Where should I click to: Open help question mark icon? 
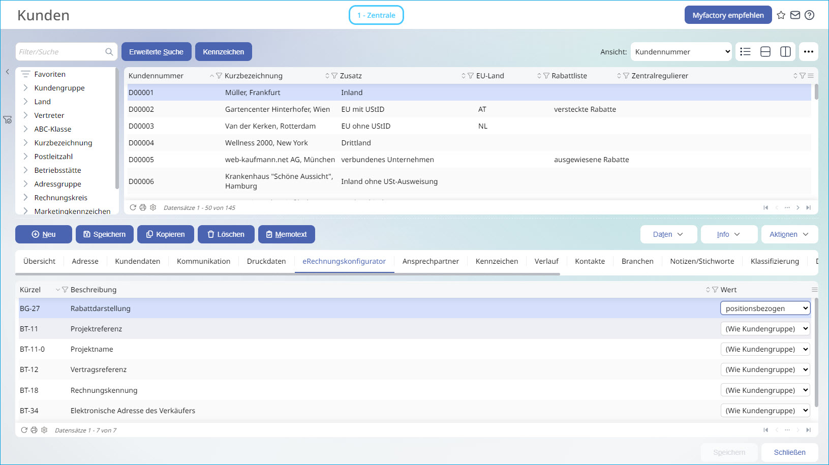pos(810,15)
